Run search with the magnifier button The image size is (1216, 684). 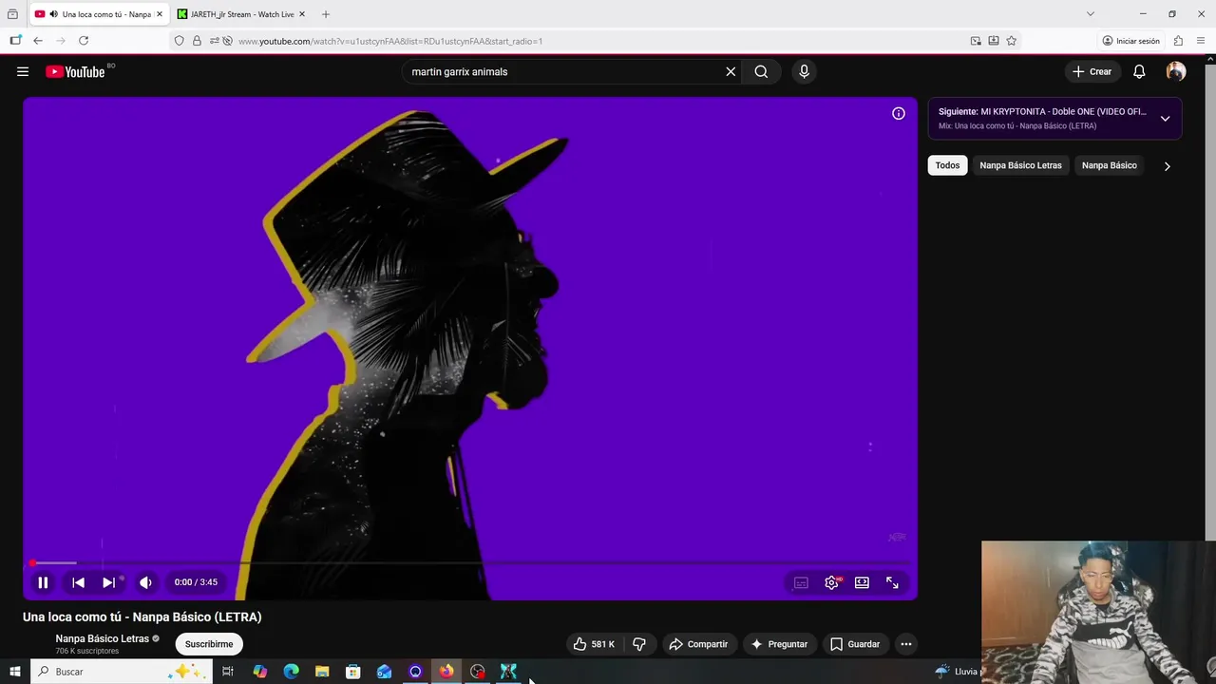point(761,71)
